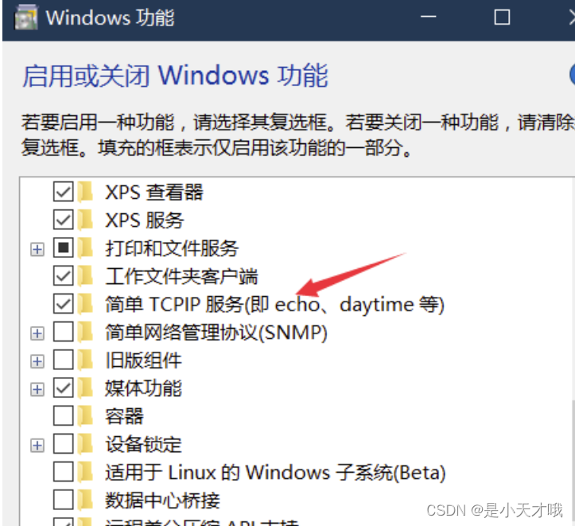Click folder icon beside 工作文件夹客户端

pyautogui.click(x=85, y=275)
